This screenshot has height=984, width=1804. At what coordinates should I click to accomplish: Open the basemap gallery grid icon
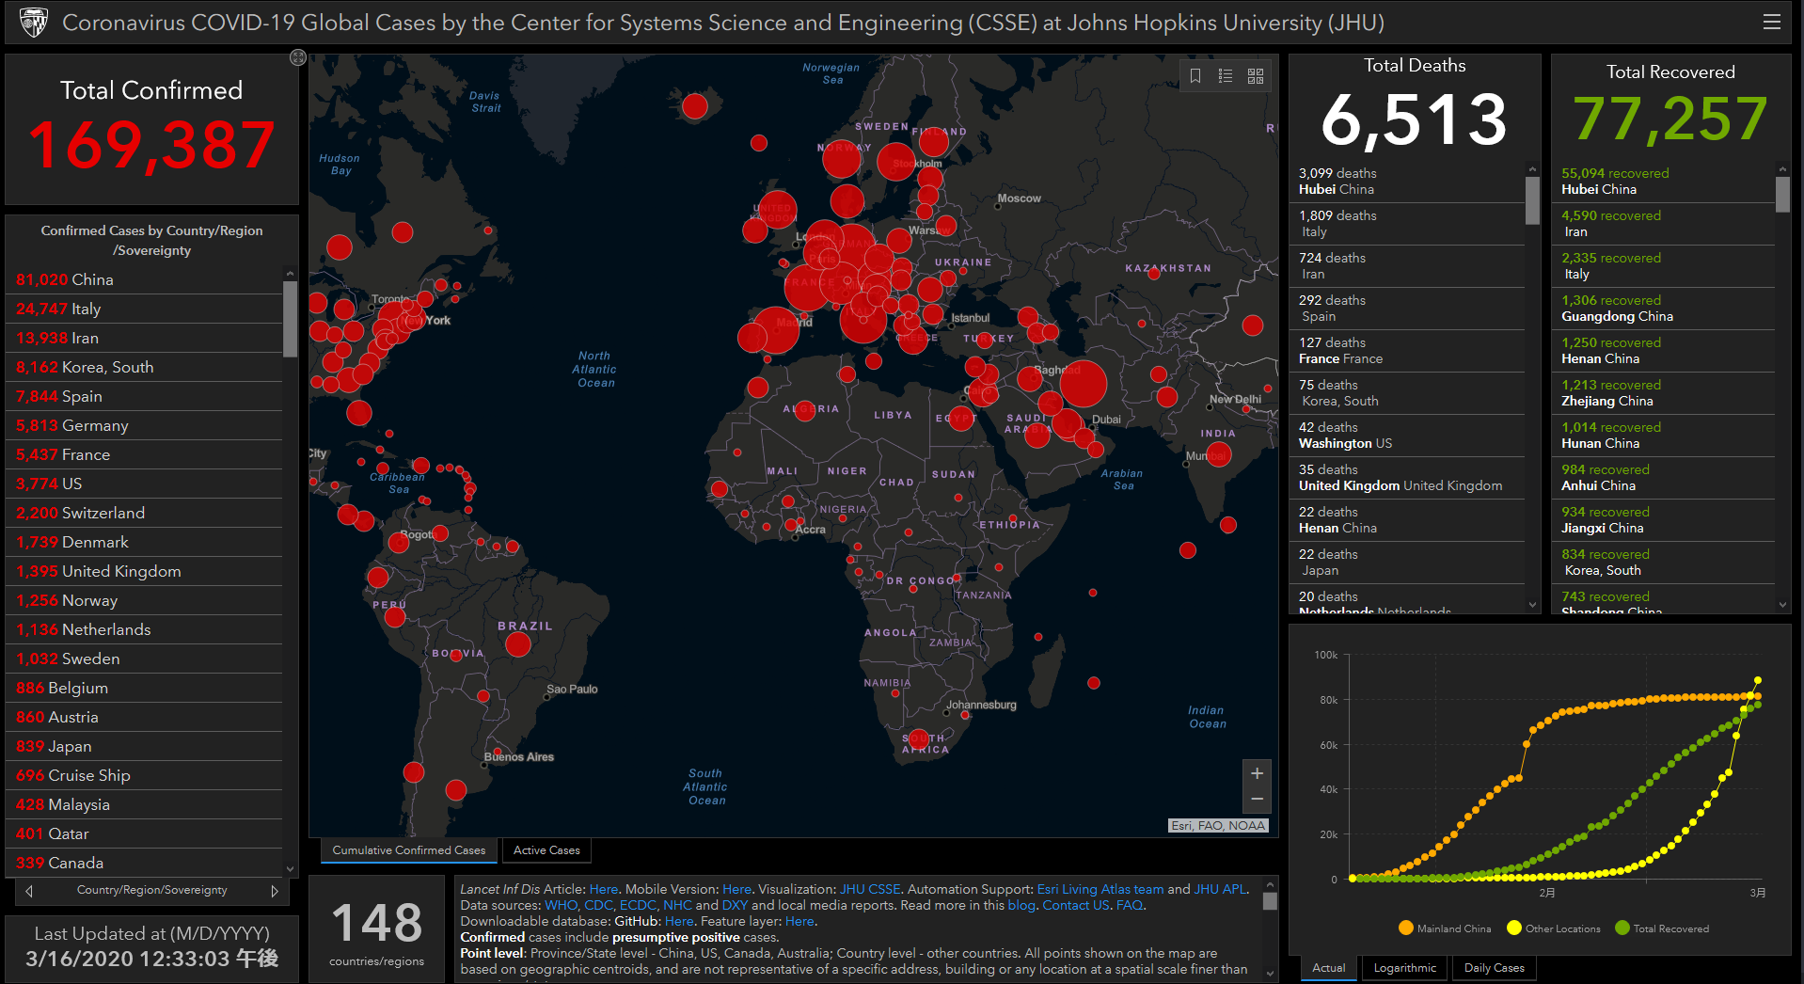point(1256,76)
